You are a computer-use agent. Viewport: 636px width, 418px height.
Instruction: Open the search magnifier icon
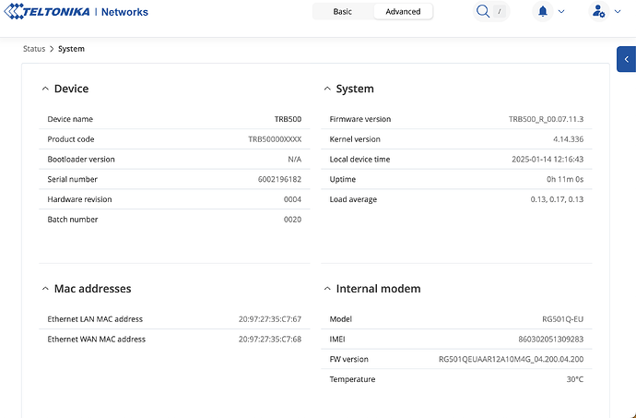tap(483, 11)
